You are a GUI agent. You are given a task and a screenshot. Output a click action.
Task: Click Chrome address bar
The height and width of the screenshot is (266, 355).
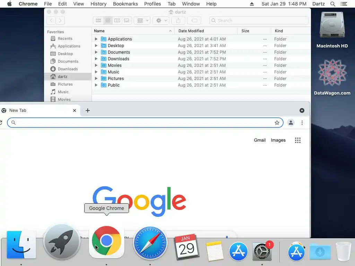(145, 123)
